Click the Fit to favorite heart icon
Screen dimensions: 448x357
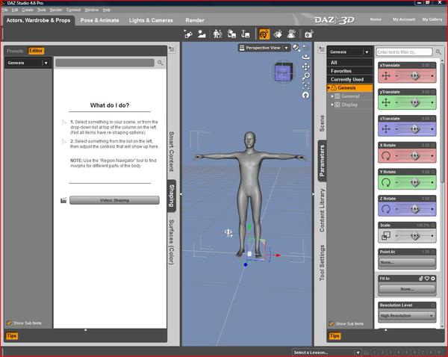tap(427, 278)
